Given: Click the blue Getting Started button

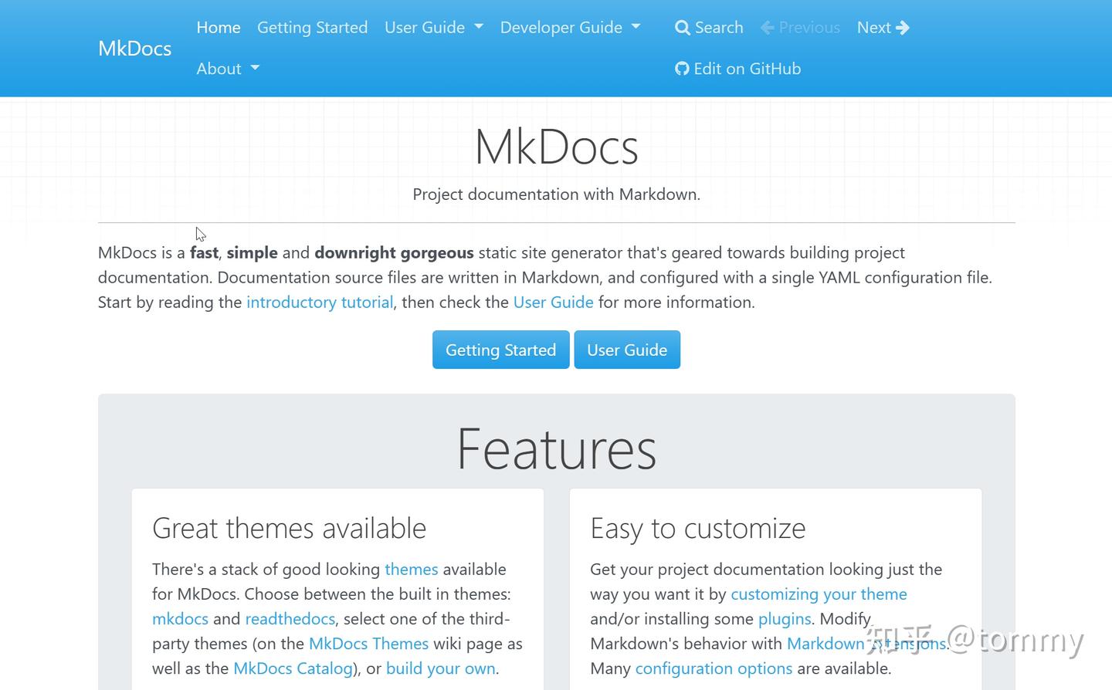Looking at the screenshot, I should [501, 350].
